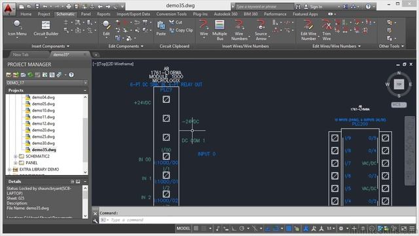This screenshot has width=419, height=236.
Task: Click the Undo icon in quick access toolbar
Action: (45, 7)
